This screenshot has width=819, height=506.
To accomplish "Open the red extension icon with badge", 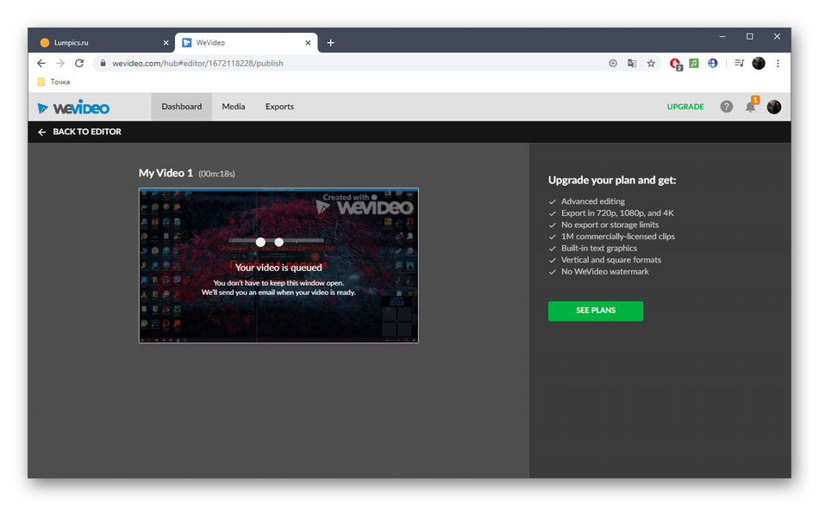I will 675,64.
